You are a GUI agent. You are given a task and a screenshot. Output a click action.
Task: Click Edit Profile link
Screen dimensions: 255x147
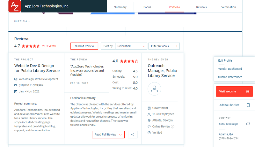coord(225,60)
